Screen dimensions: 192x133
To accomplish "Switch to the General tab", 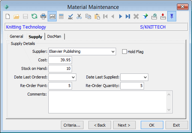I will point(16,36).
